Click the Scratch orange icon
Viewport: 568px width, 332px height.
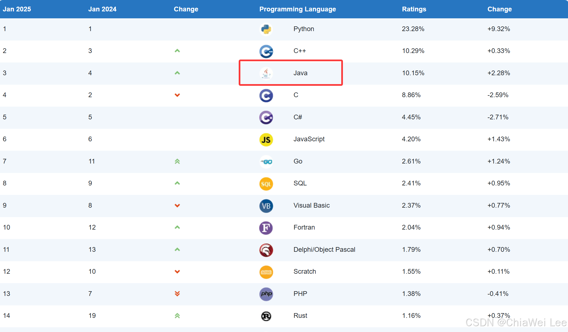pos(266,272)
